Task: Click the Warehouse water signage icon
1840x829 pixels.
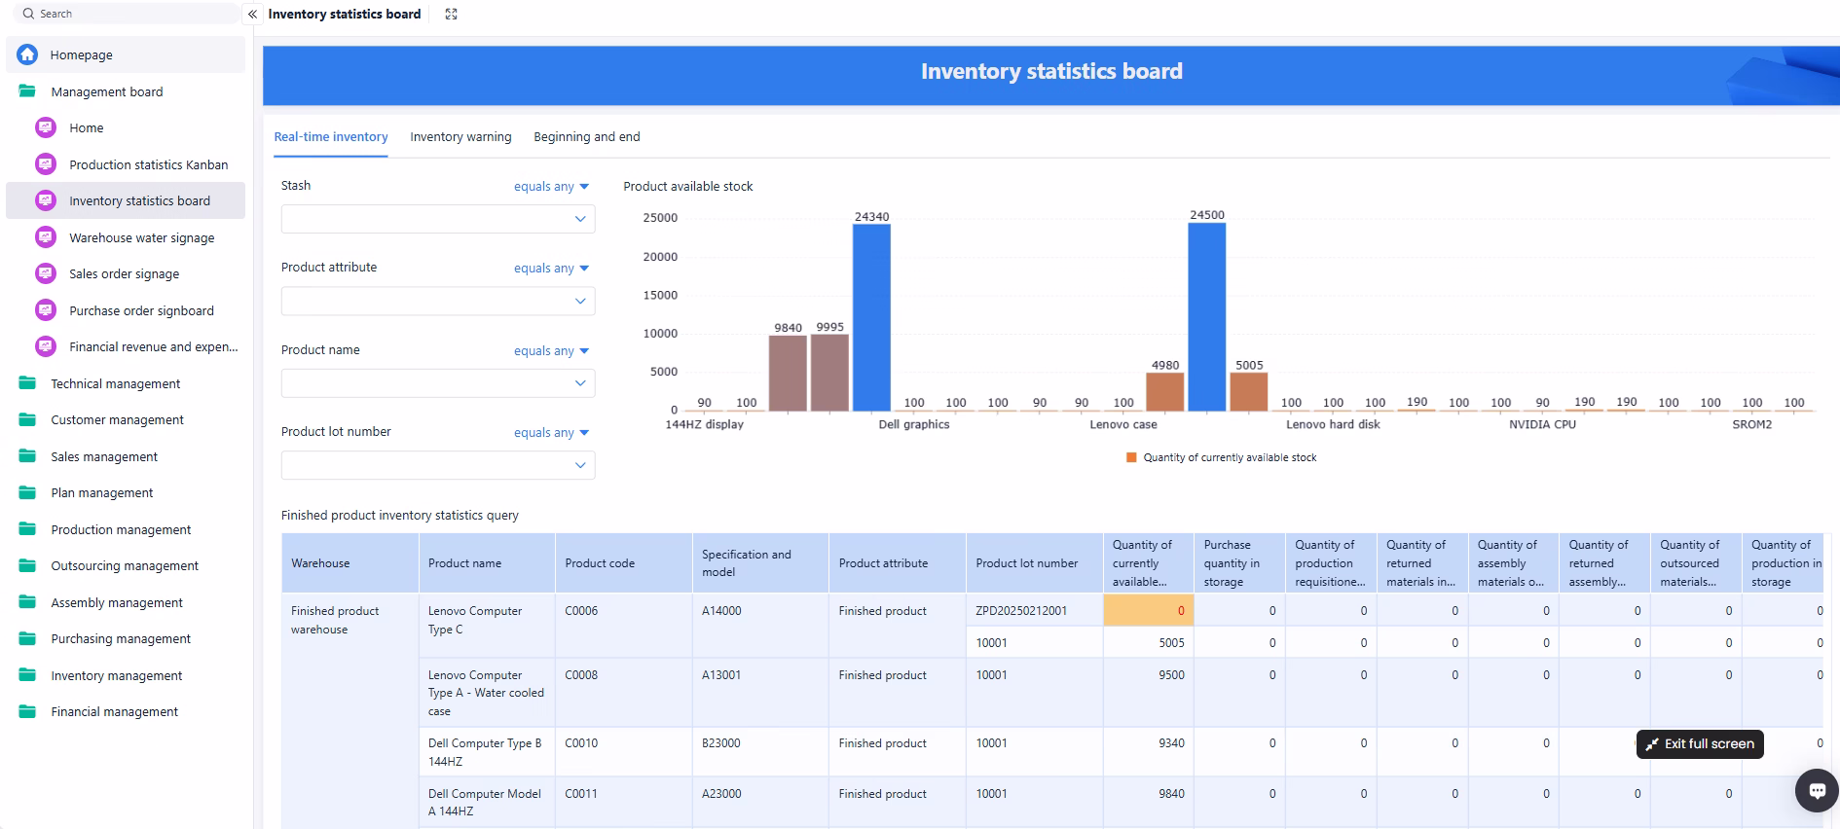Action: 46,237
